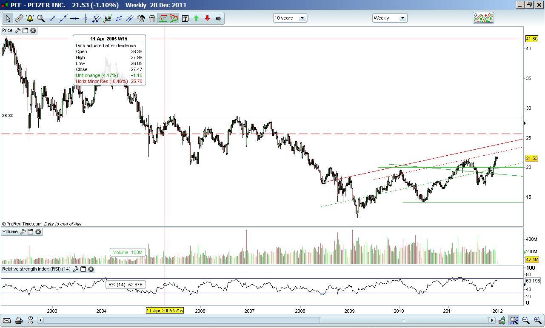Close the Price panel
This screenshot has width=545, height=328.
pyautogui.click(x=33, y=30)
